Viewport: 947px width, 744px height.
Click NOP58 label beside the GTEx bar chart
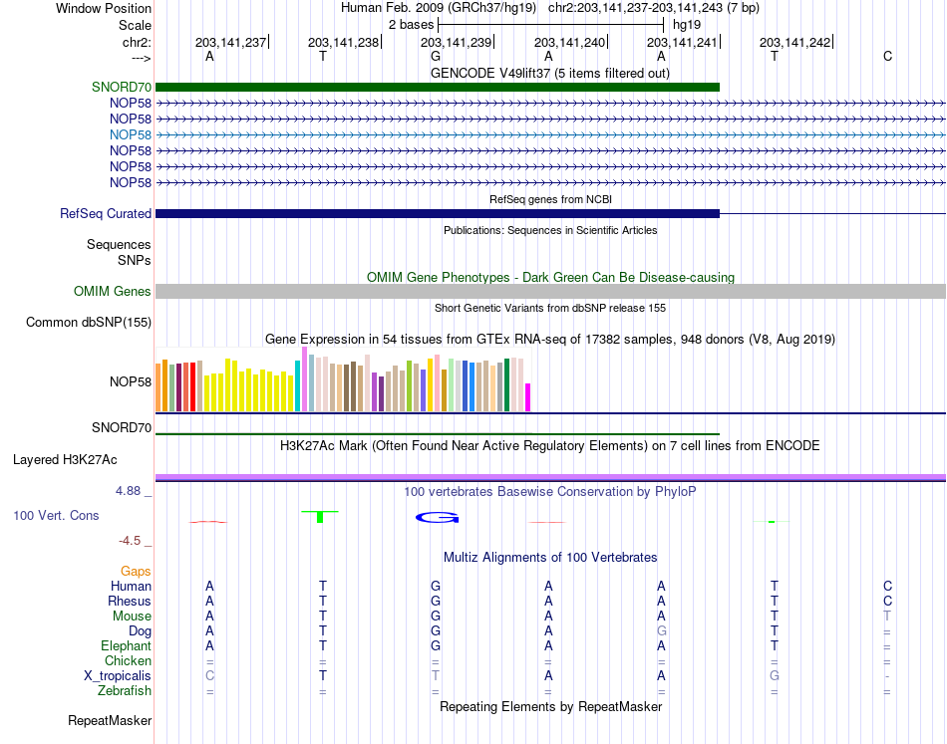(x=131, y=381)
